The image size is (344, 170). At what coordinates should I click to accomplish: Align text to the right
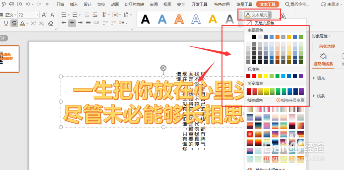pos(80,23)
